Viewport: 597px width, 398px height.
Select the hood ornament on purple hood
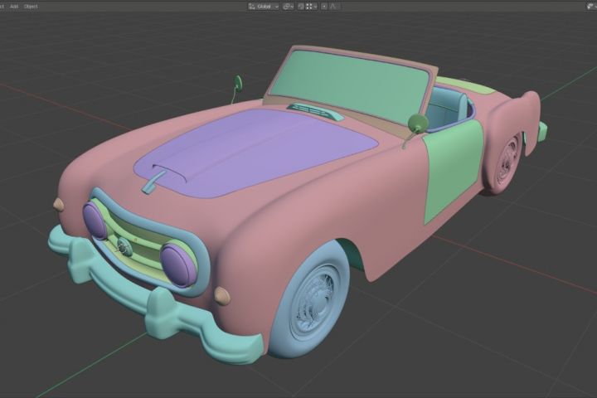point(154,182)
